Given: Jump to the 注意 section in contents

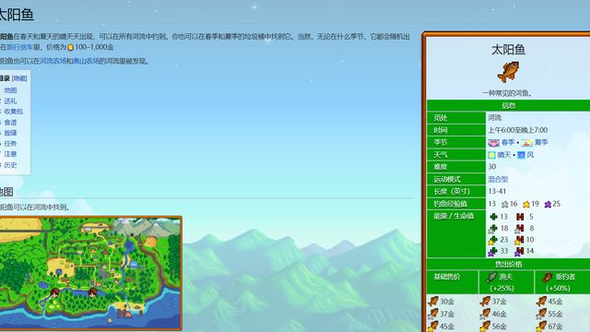Looking at the screenshot, I should pos(10,154).
